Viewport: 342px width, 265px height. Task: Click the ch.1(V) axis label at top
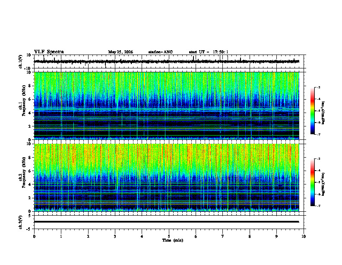coord(20,61)
